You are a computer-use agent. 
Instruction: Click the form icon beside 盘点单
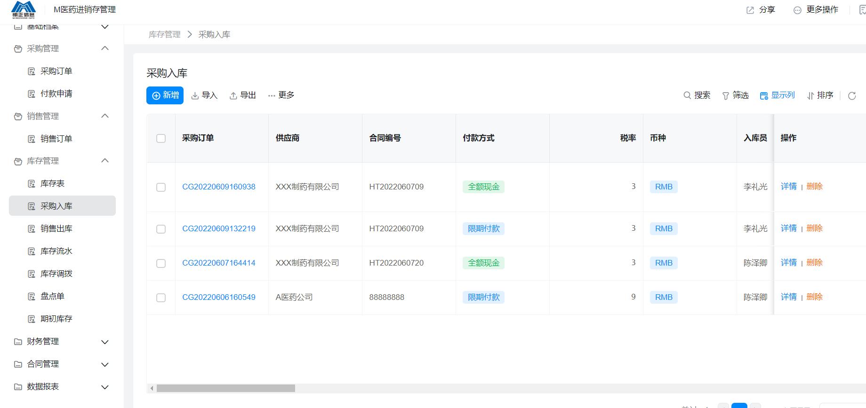(32, 297)
